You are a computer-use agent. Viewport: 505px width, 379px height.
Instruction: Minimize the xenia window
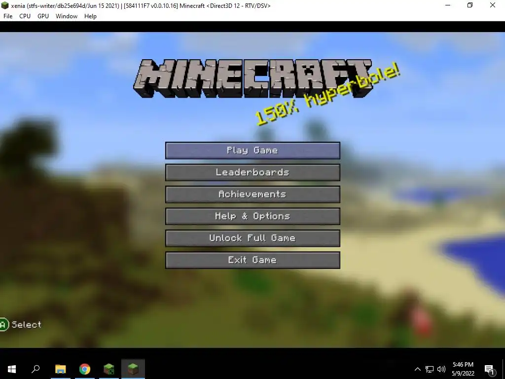(x=448, y=5)
